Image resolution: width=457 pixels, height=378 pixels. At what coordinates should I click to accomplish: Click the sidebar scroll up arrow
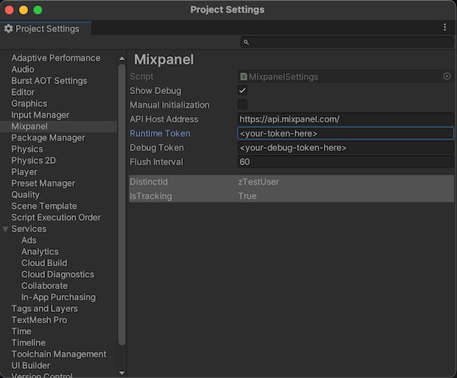[x=122, y=59]
